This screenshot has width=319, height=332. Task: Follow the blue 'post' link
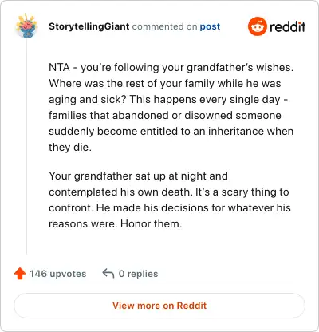pyautogui.click(x=210, y=26)
